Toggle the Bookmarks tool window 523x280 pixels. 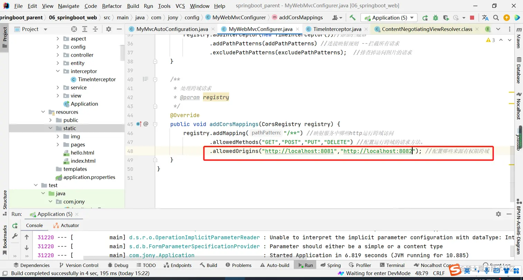coord(5,240)
